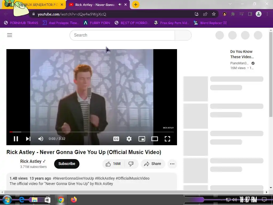Open video player settings gear

pos(129,139)
